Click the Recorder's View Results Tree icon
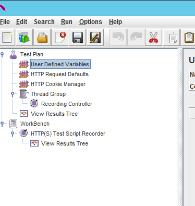Screen dimensions: 195x206 [x=34, y=143]
